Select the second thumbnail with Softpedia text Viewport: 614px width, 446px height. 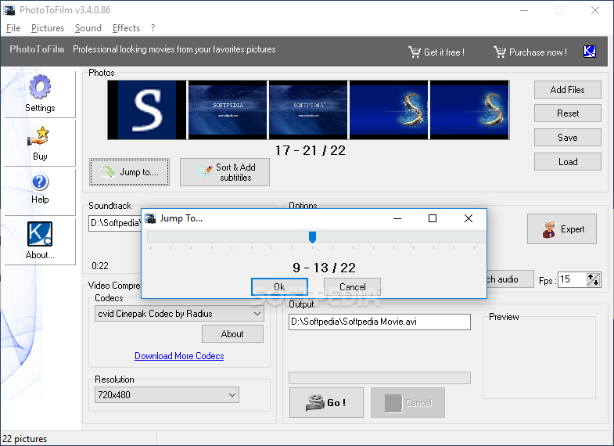point(228,110)
